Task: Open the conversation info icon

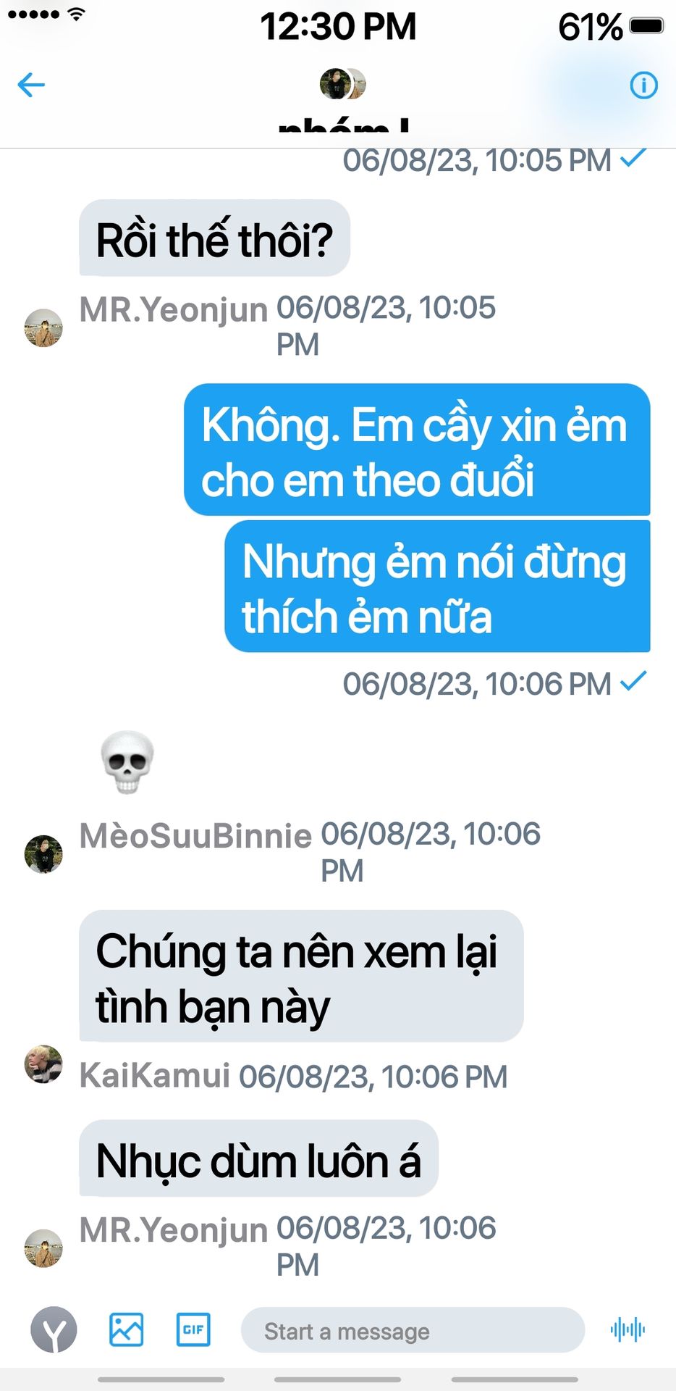Action: (643, 85)
